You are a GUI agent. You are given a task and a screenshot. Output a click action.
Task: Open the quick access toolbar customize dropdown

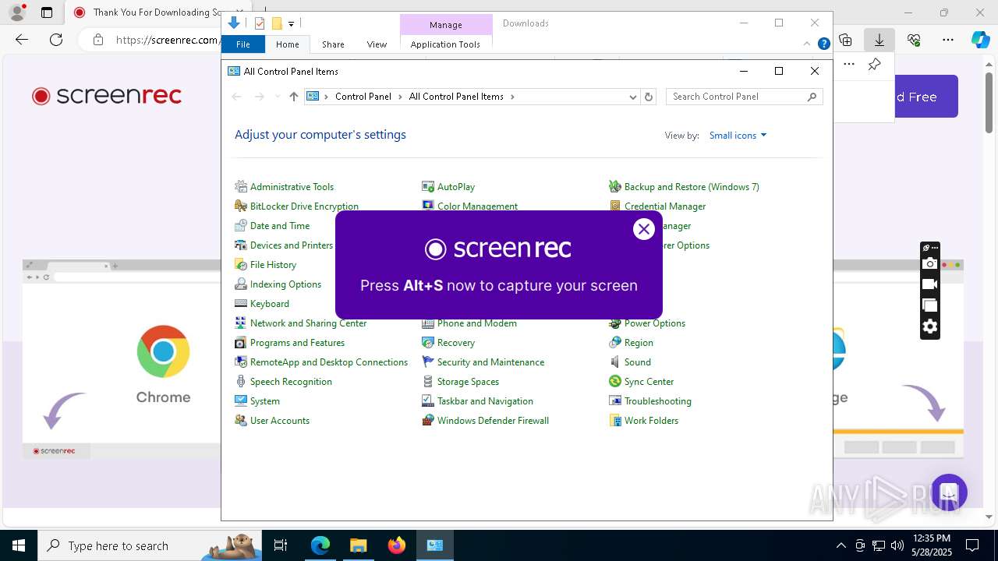pos(291,24)
